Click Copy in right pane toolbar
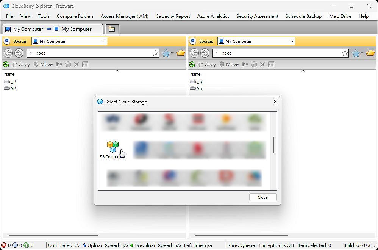 207,64
